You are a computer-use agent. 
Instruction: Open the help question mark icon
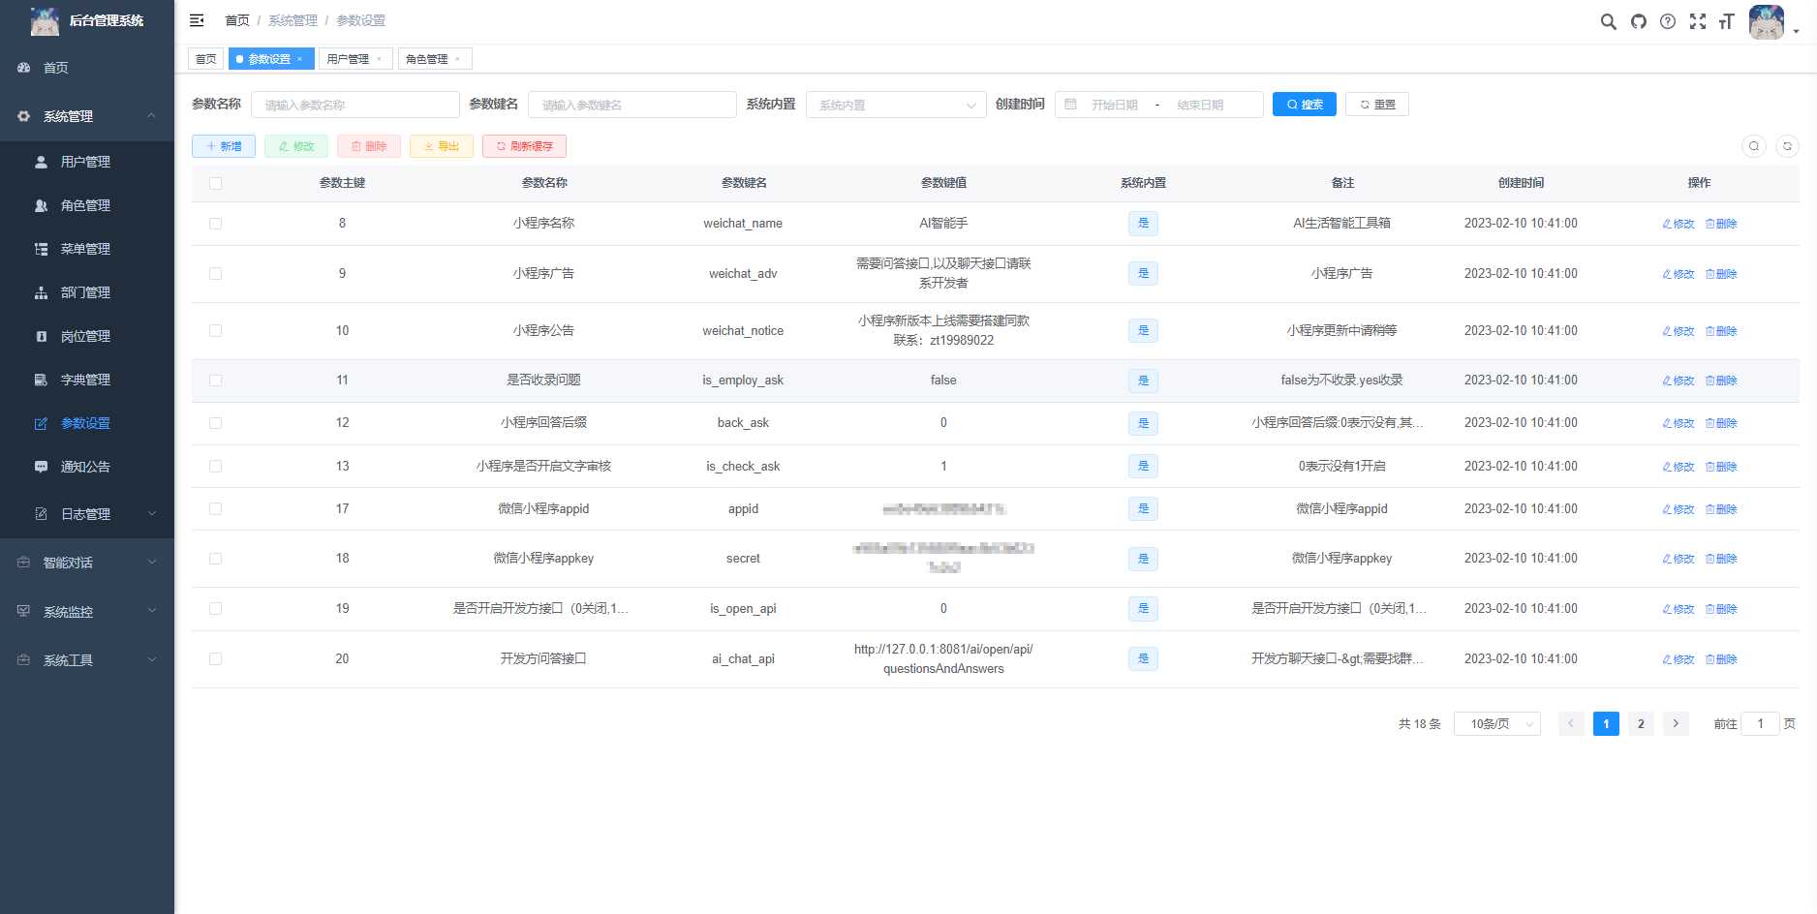[1668, 21]
